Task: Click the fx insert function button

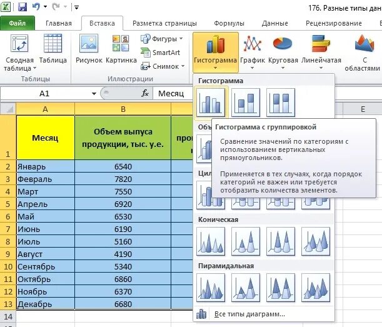Action: (x=144, y=93)
